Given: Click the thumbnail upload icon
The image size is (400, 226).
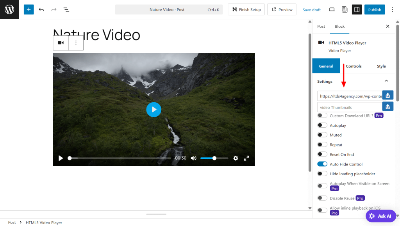Looking at the screenshot, I should (387, 106).
